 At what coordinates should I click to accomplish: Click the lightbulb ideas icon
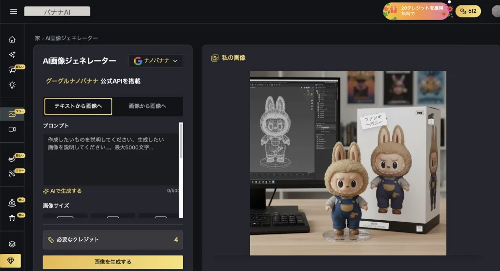click(12, 85)
